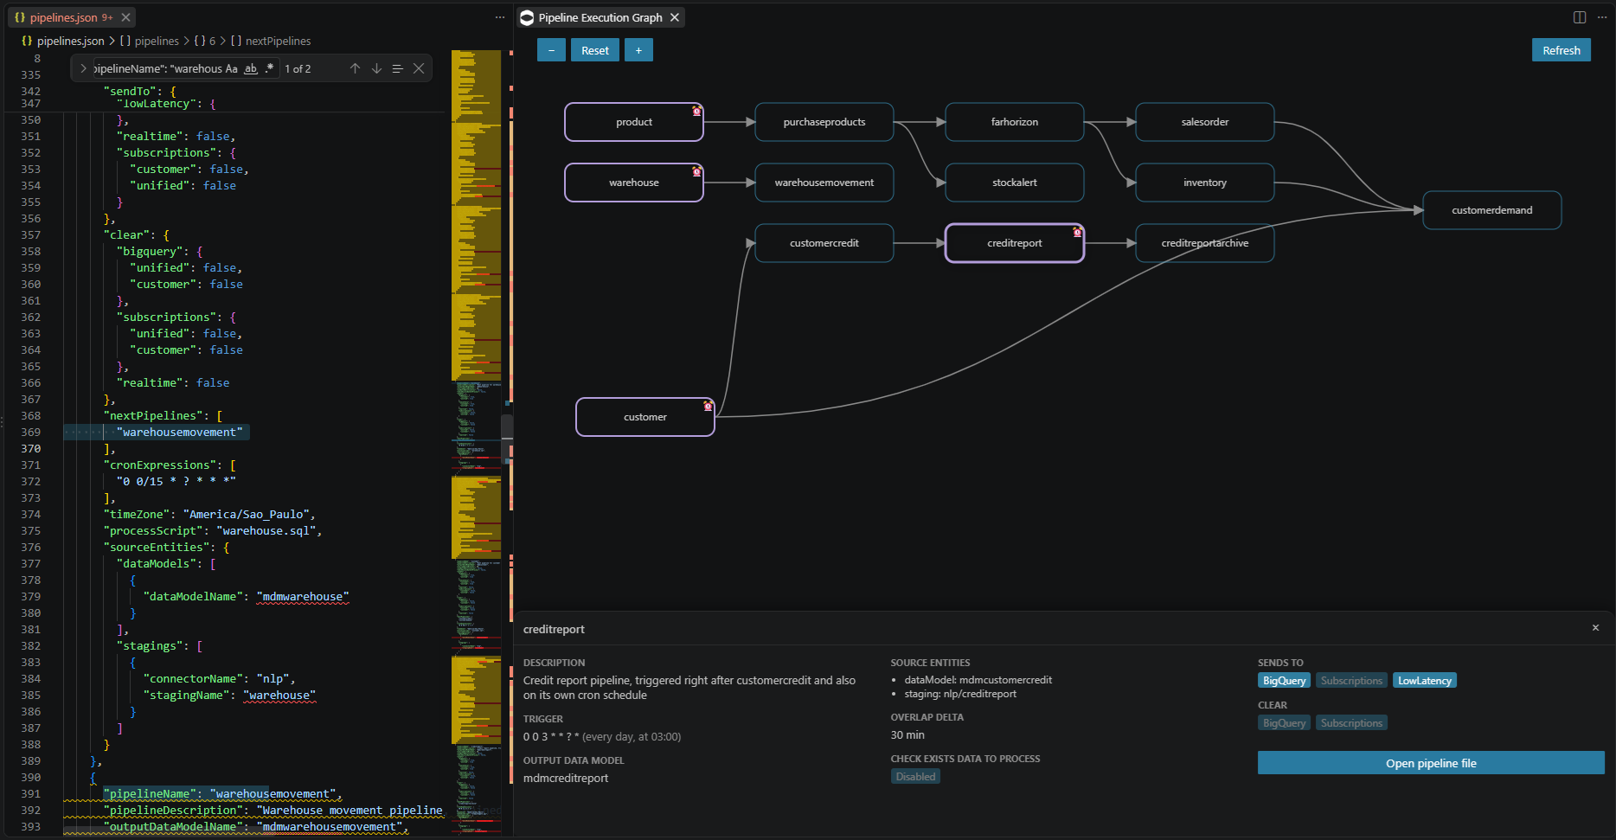This screenshot has width=1616, height=840.
Task: Toggle Find in Selection in find widget
Action: tap(397, 68)
